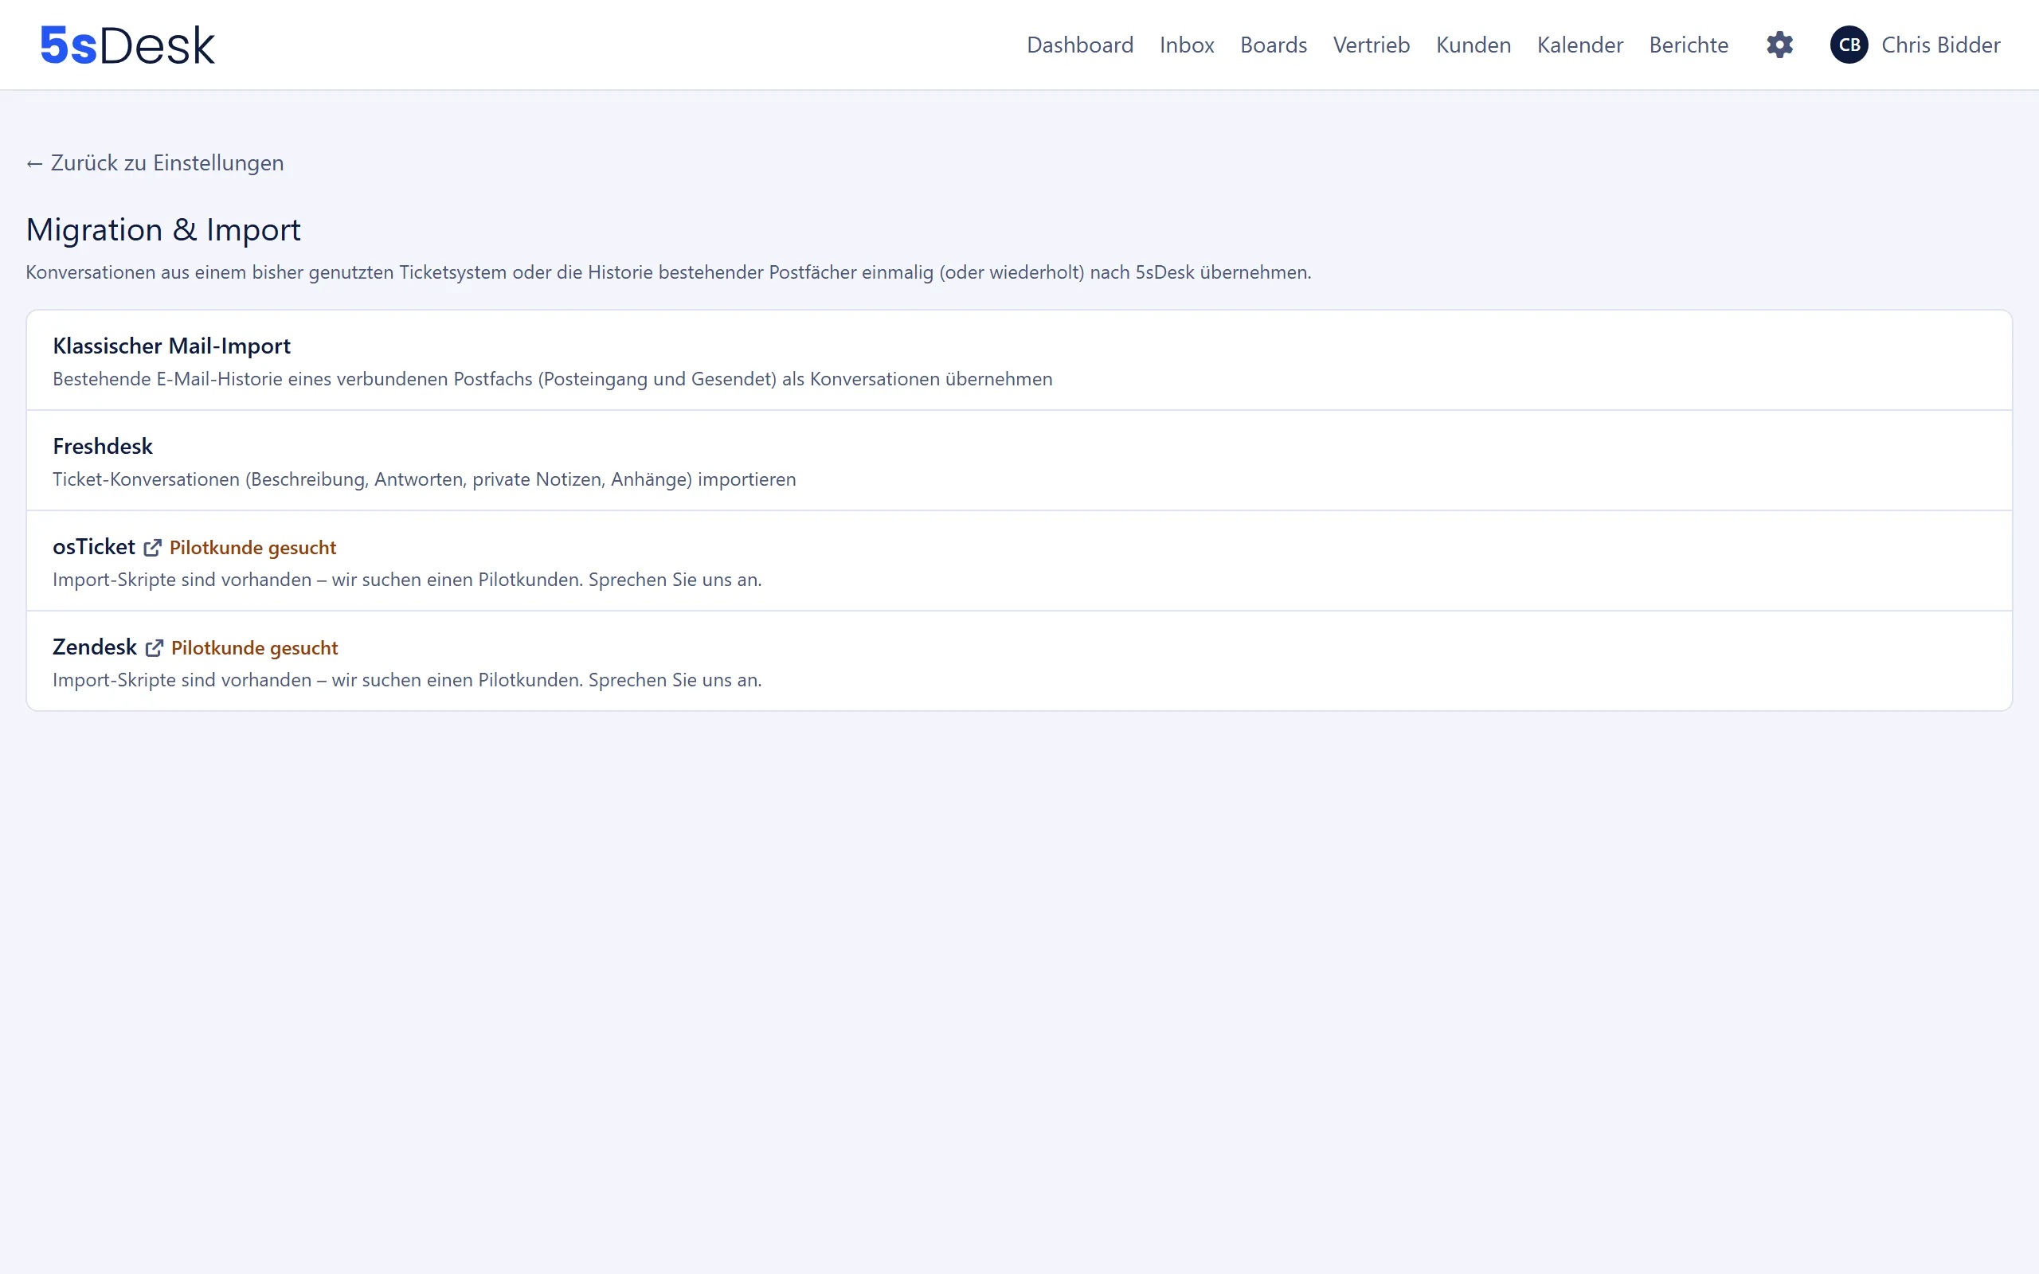Image resolution: width=2039 pixels, height=1274 pixels.
Task: Click Zendesk's Pilotkunde gesucht badge
Action: [254, 648]
